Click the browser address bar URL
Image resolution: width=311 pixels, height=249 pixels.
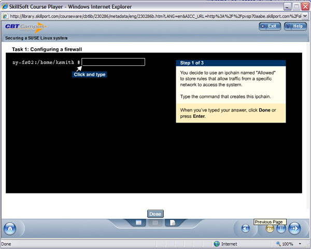(155, 16)
